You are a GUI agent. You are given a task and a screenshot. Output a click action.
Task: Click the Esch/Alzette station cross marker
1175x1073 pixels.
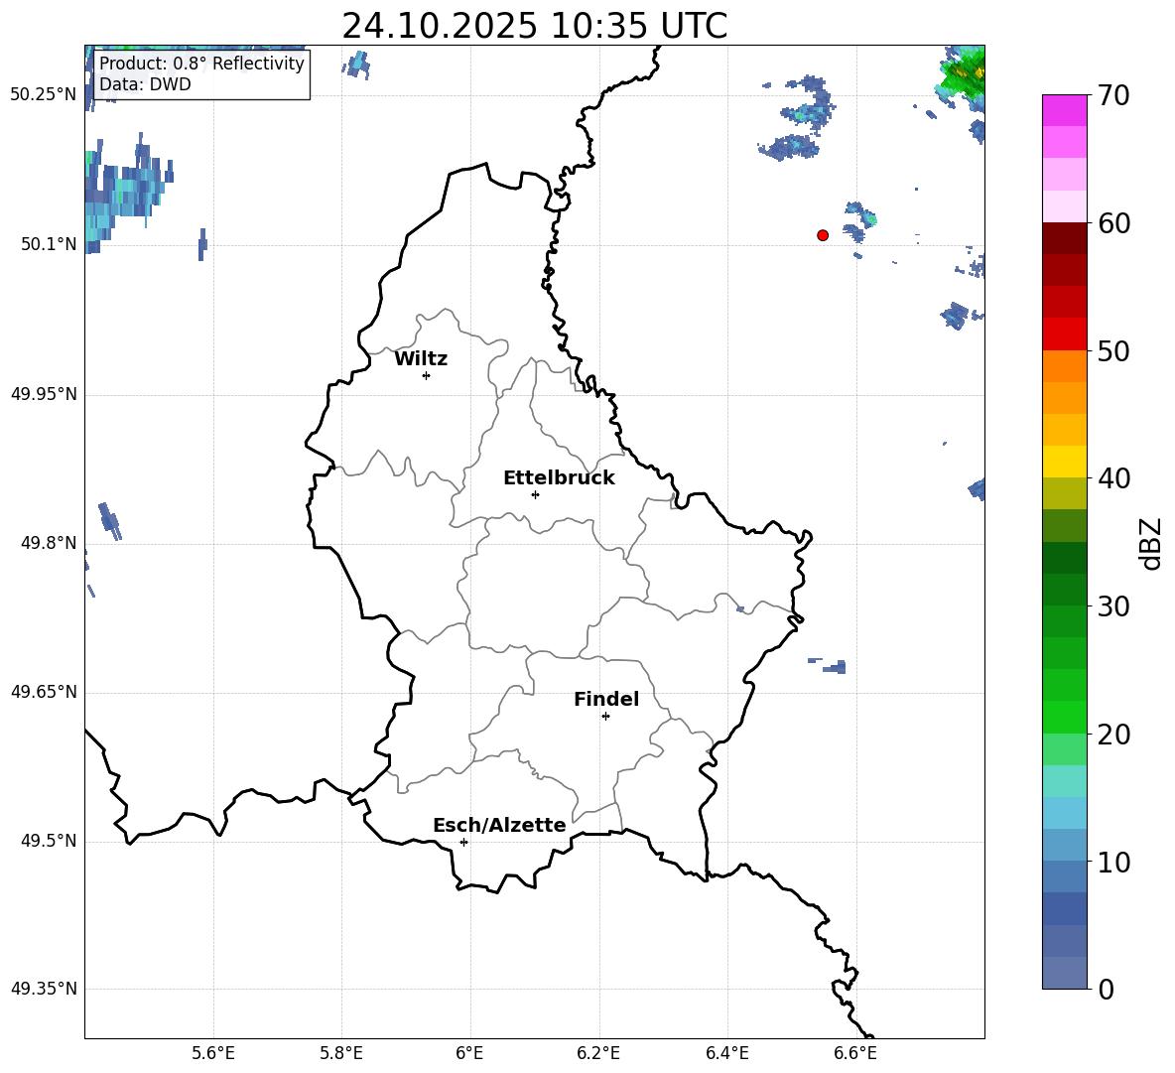click(x=463, y=842)
